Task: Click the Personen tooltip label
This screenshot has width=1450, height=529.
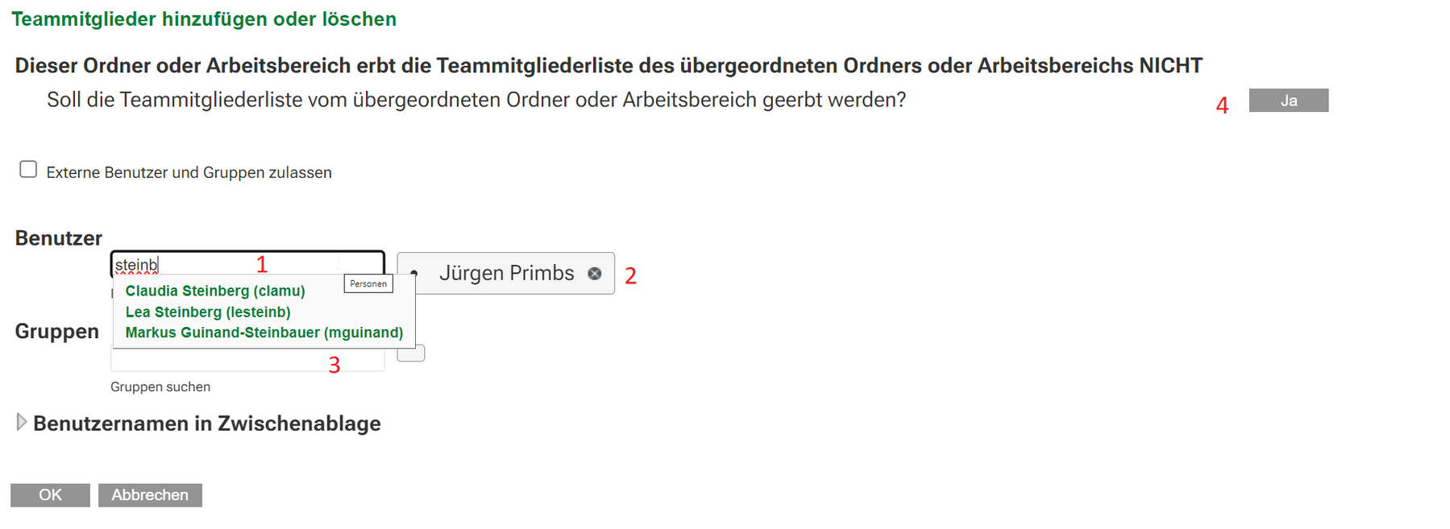Action: 368,283
